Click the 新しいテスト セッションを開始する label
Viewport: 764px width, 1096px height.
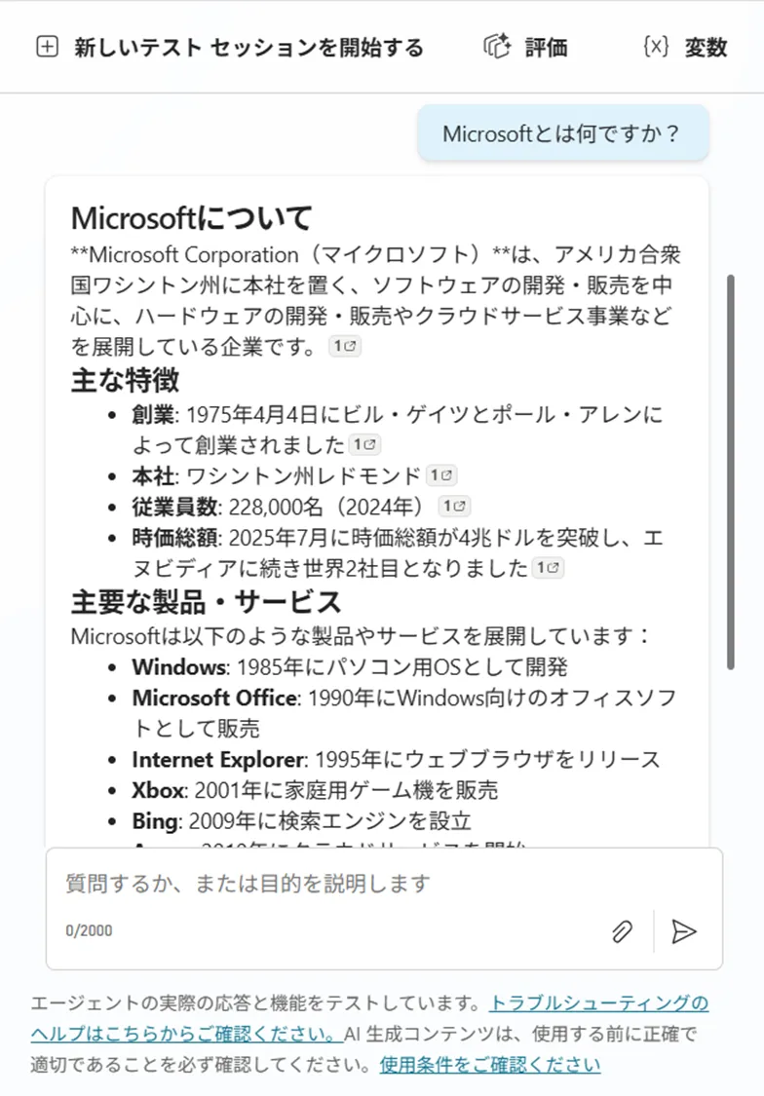[x=249, y=47]
